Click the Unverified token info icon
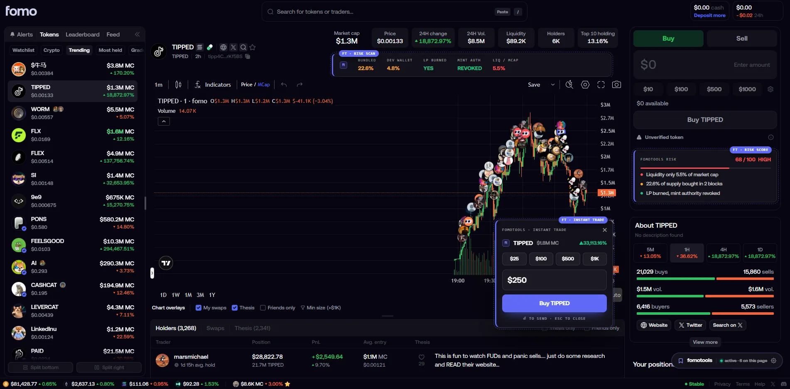Image resolution: width=790 pixels, height=389 pixels. (771, 137)
